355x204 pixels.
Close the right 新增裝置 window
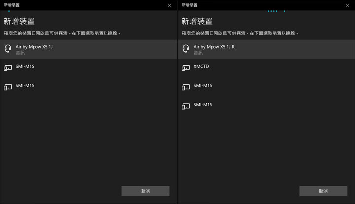point(347,5)
